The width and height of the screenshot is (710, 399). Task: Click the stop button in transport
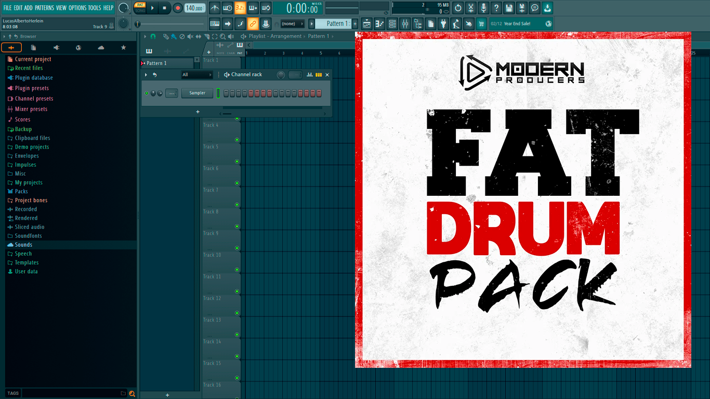pyautogui.click(x=165, y=8)
